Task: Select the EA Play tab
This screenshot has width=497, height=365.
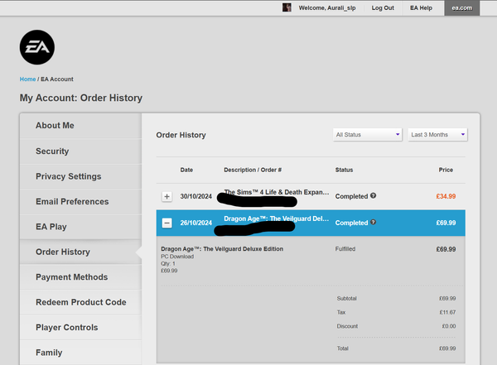Action: 80,227
